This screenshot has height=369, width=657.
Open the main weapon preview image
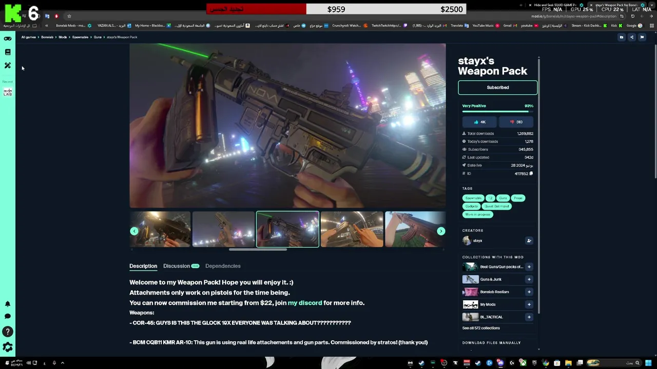click(287, 126)
